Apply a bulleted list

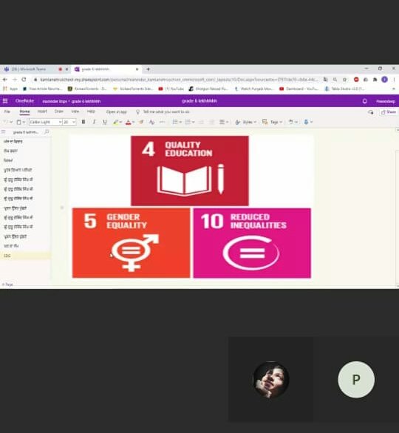tap(175, 122)
